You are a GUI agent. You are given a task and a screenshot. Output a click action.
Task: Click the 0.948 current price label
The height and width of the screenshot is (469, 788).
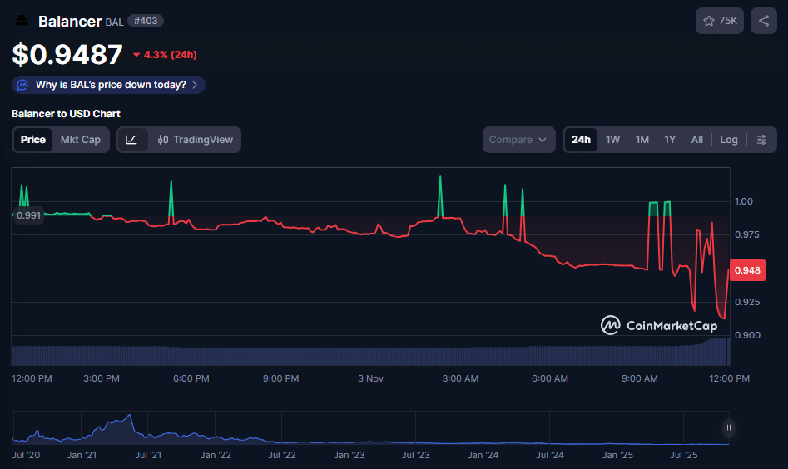(747, 270)
